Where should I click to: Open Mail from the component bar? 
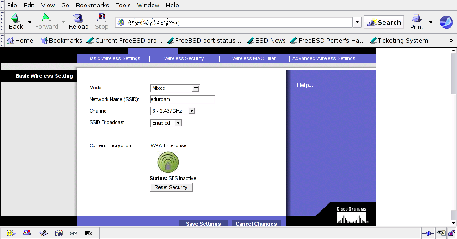[26, 233]
